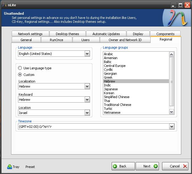192x174 pixels.
Task: Click the GMT+02:00 timezone field
Action: click(96, 127)
